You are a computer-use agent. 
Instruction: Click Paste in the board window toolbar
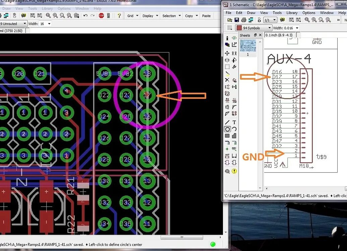point(206,16)
